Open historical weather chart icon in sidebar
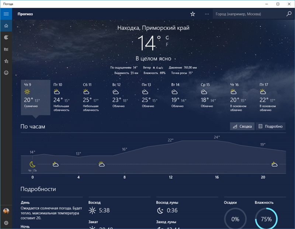 click(x=6, y=49)
